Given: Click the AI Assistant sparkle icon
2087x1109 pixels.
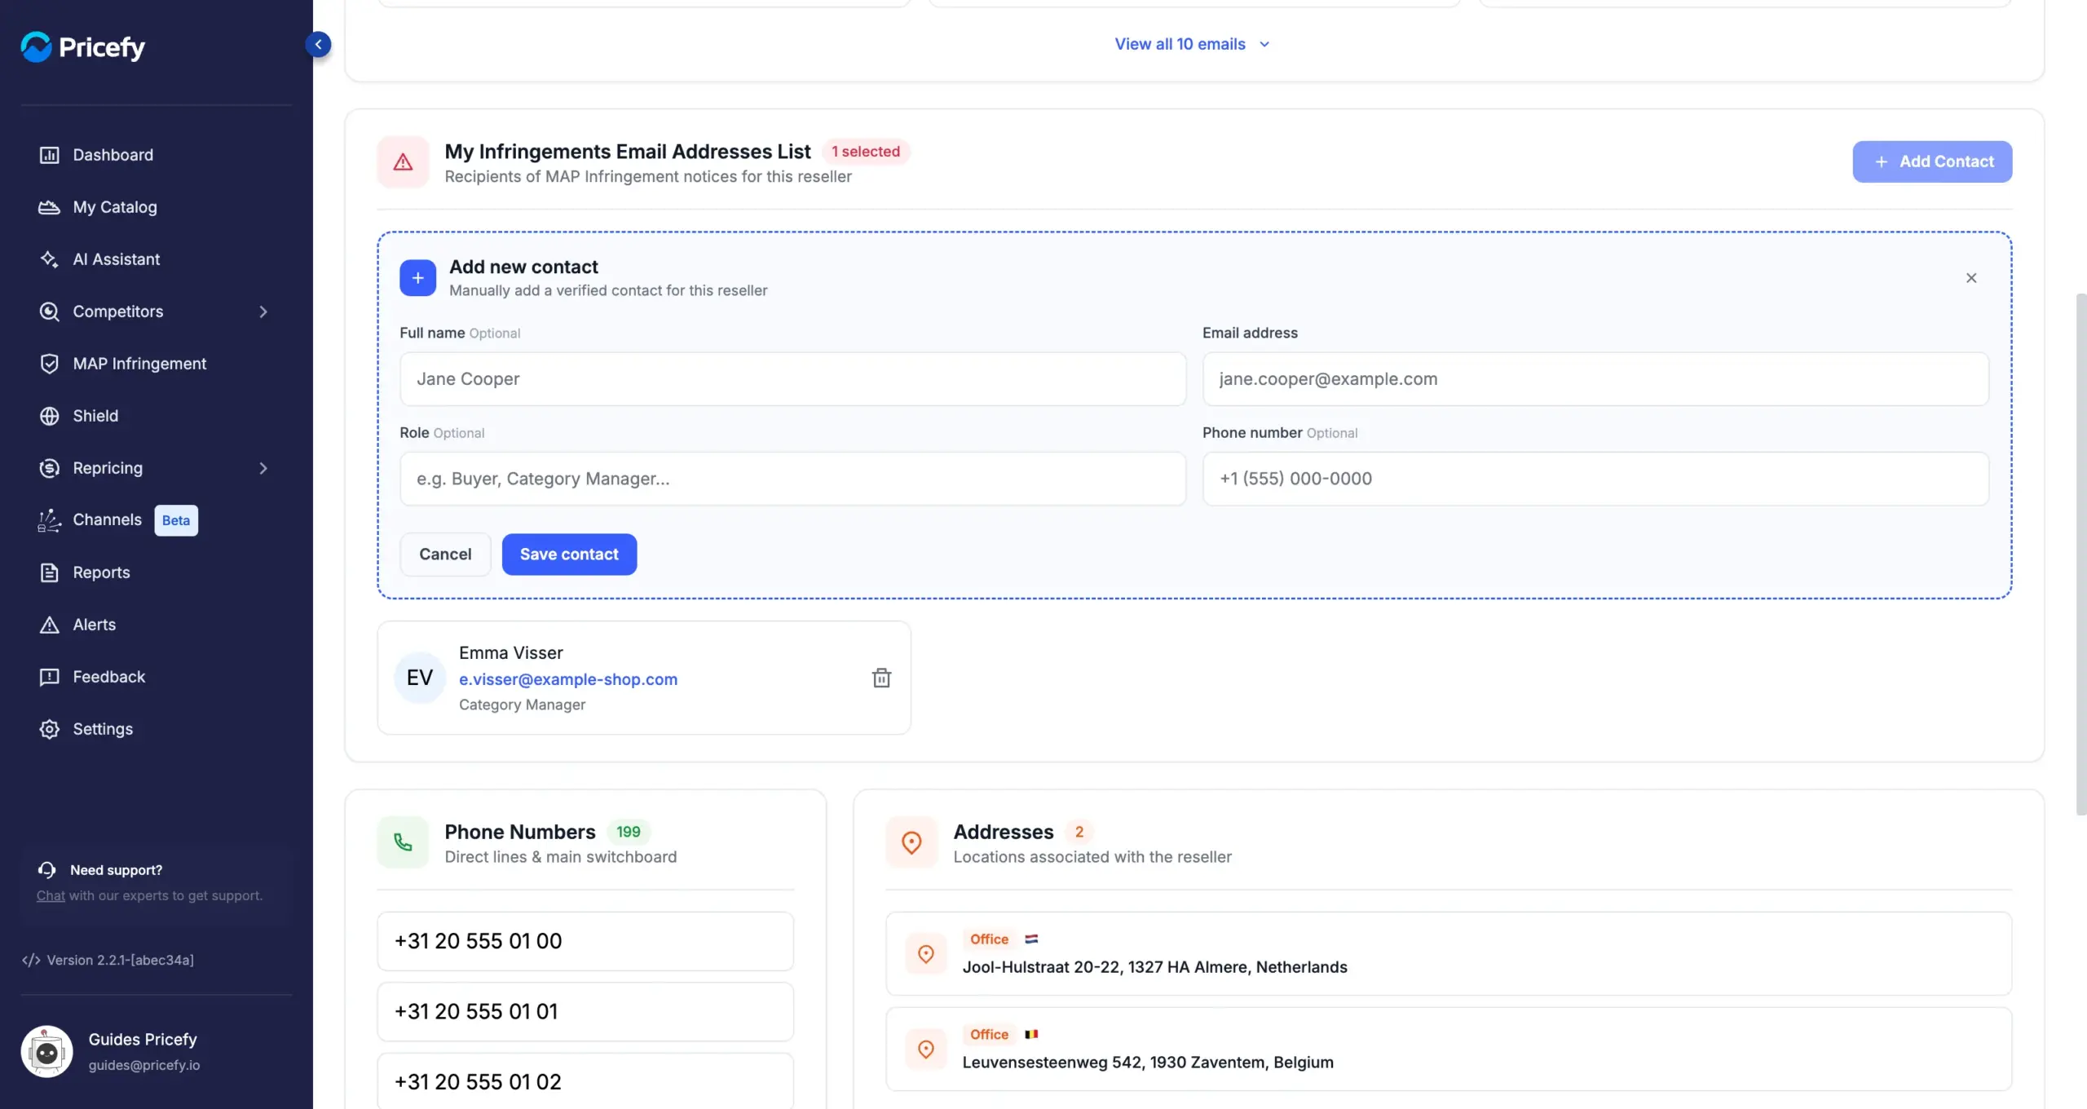Looking at the screenshot, I should tap(50, 259).
